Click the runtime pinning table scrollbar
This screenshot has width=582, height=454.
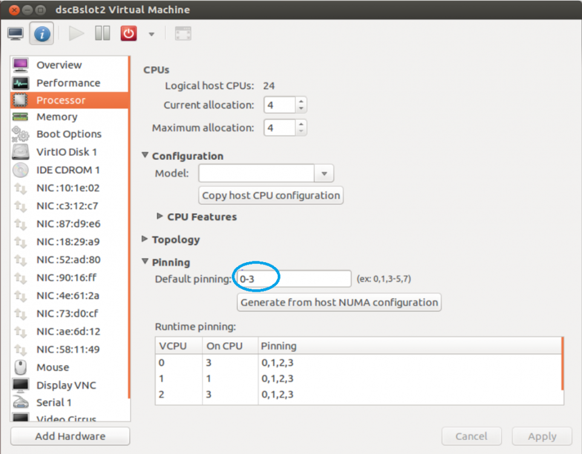click(x=563, y=363)
